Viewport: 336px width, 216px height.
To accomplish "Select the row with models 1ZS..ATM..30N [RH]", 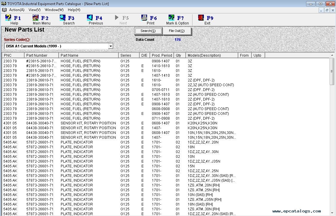I will tap(166, 209).
